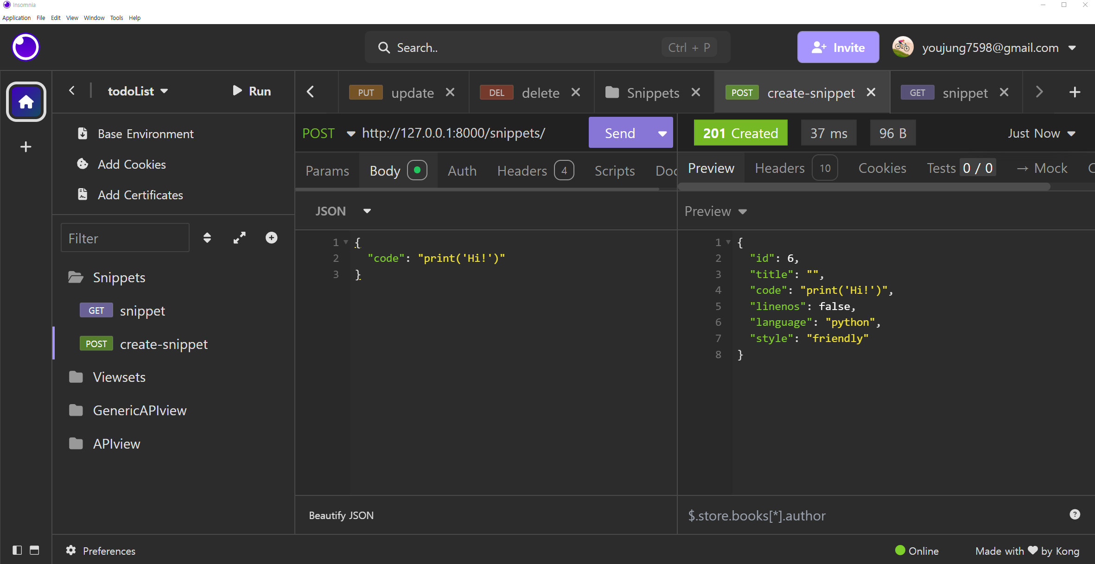Open the Just Now response history dropdown

1041,133
